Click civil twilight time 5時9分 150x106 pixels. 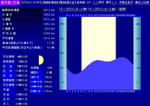[23, 61]
